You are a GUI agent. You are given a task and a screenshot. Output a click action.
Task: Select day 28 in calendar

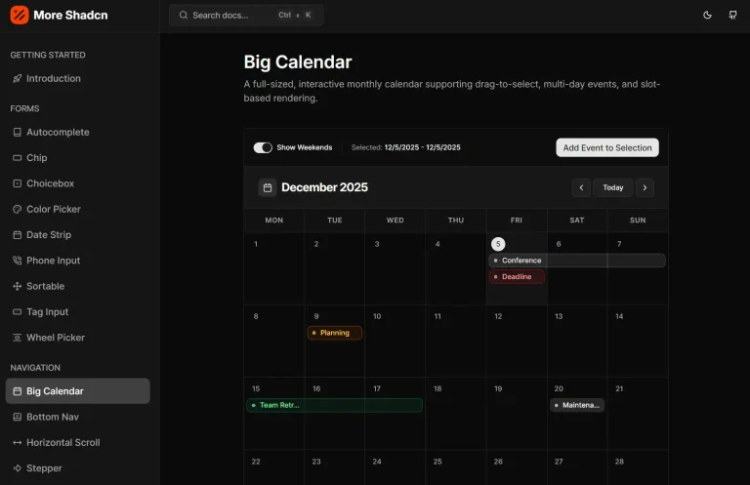pyautogui.click(x=638, y=467)
